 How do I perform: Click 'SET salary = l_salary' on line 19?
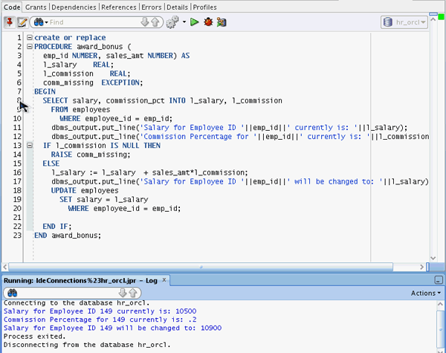(104, 199)
